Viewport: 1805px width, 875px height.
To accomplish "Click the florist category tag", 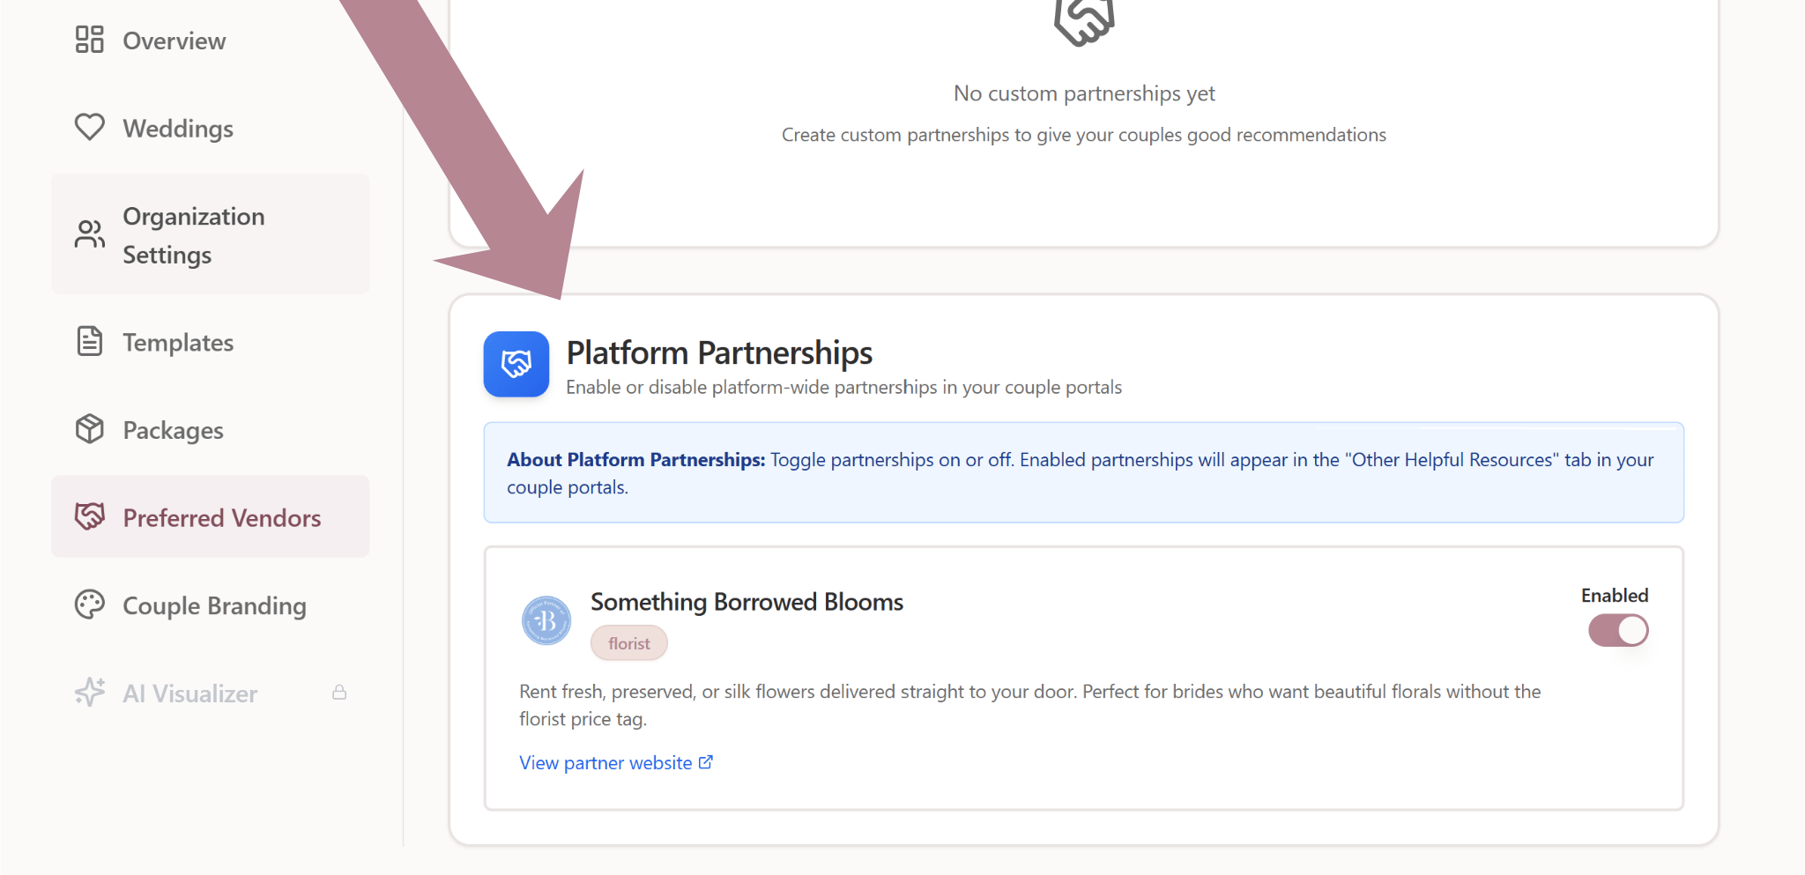I will tap(628, 643).
